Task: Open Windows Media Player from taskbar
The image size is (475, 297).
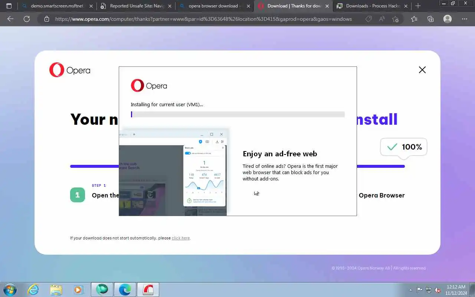Action: coord(78,290)
